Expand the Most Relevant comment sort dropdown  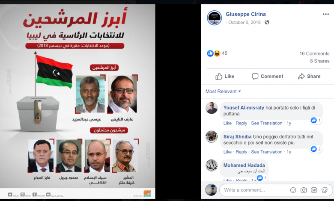[x=223, y=92]
